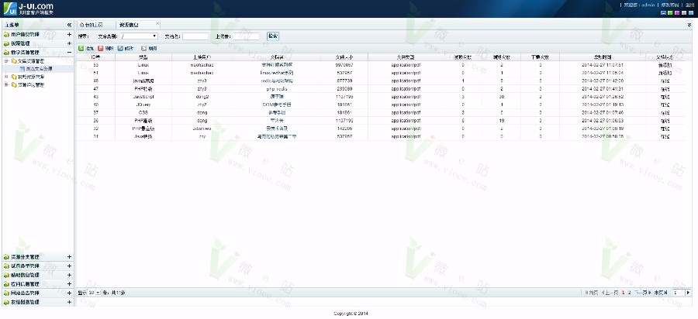Click the go arrow beside the page number input
698x319 pixels.
coord(688,293)
